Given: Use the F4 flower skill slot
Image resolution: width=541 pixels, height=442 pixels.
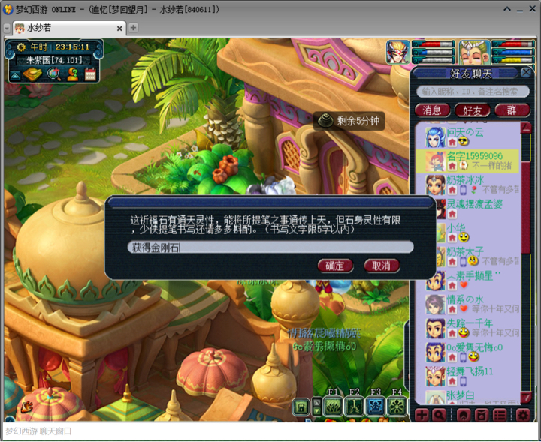Looking at the screenshot, I should (397, 407).
